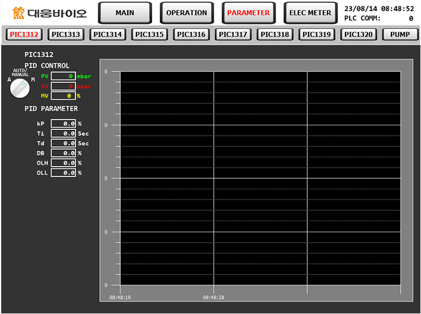Edit the kP parameter field
The image size is (421, 314).
click(63, 124)
